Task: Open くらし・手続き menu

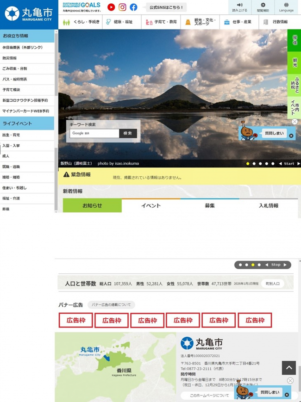Action: (81, 22)
